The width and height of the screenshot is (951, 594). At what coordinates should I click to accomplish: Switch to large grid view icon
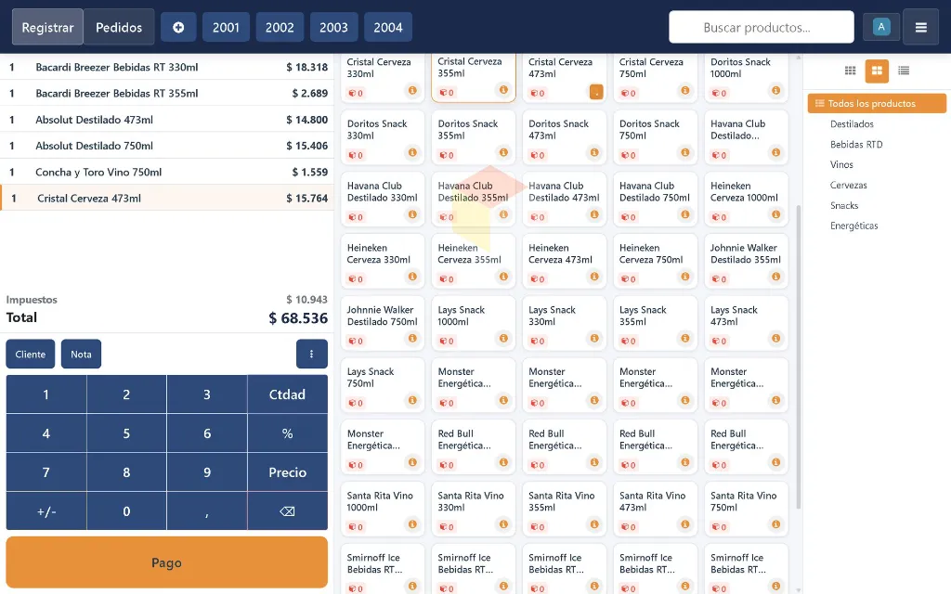pos(877,71)
